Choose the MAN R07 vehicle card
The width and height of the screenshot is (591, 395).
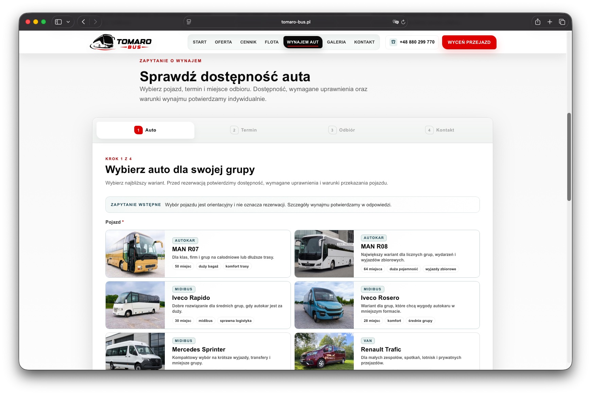198,254
